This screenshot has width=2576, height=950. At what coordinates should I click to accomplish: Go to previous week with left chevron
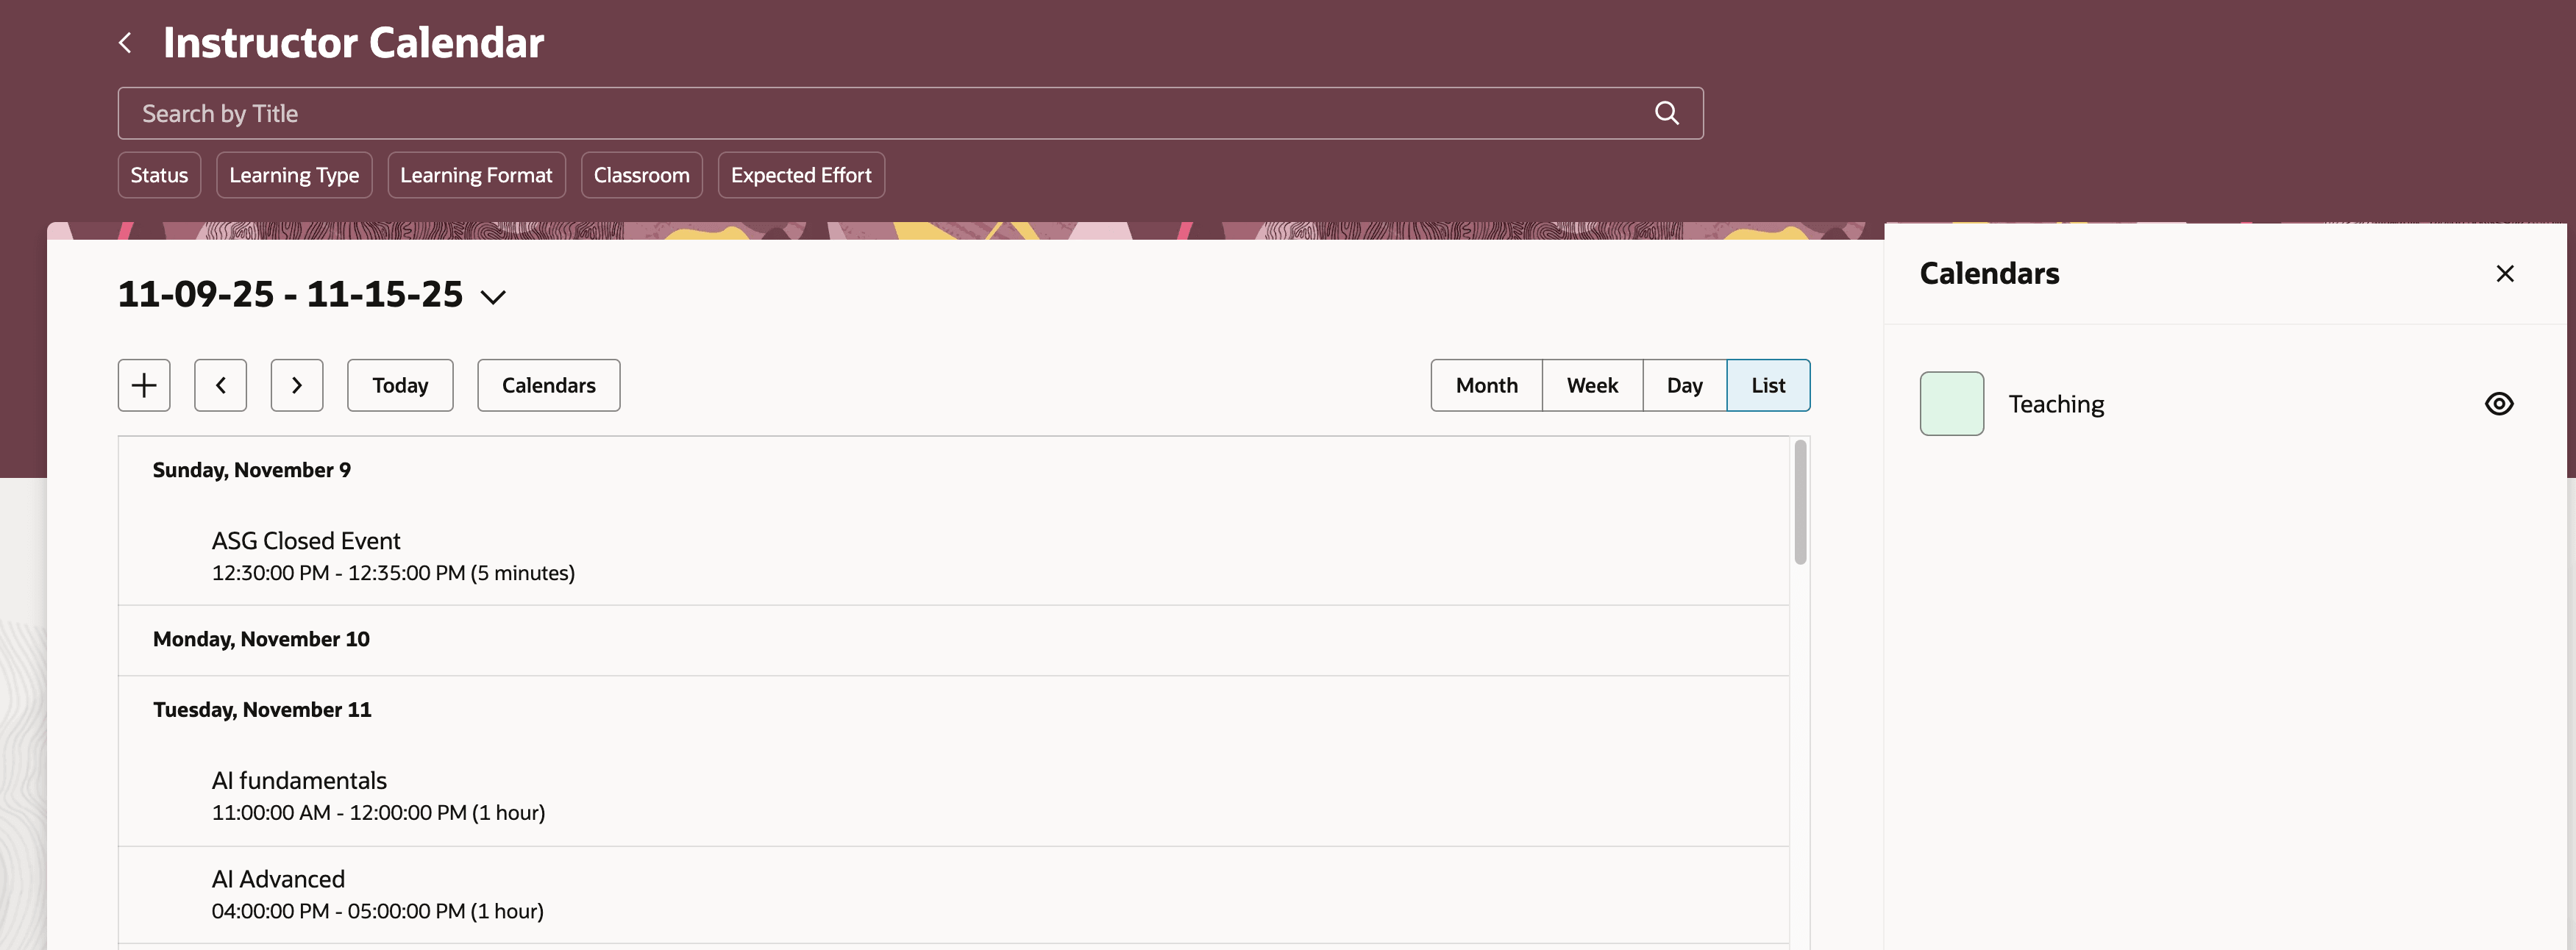(x=220, y=385)
